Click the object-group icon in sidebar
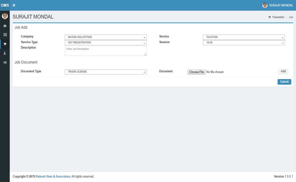The image size is (296, 182). coord(5,35)
